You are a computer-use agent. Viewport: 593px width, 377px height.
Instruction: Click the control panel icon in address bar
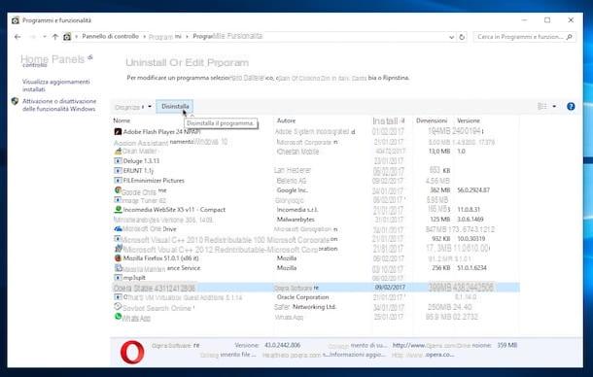click(67, 37)
